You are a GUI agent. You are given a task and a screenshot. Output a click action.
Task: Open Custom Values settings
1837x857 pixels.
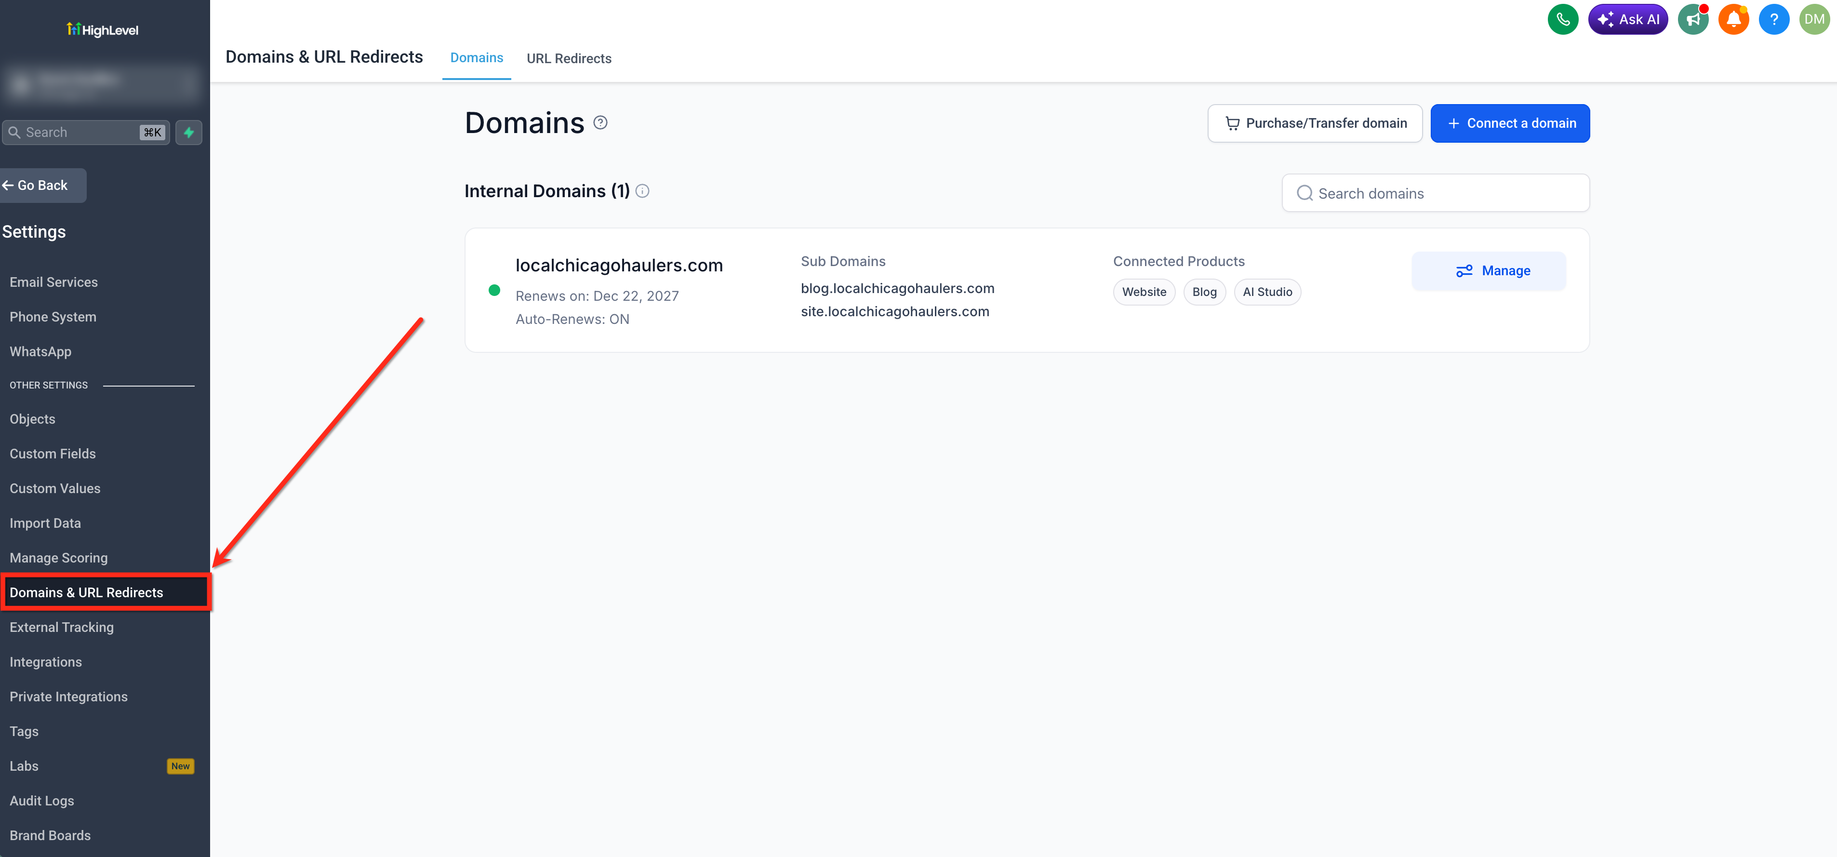[55, 488]
